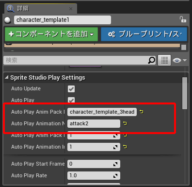This screenshot has width=192, height=187.
Task: Reset Auto Play Anim Pack Name to default
Action: click(142, 112)
